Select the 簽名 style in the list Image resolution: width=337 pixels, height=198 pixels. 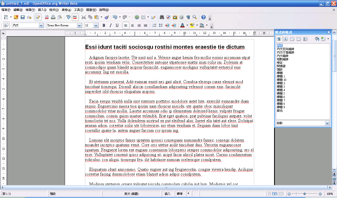(280, 111)
